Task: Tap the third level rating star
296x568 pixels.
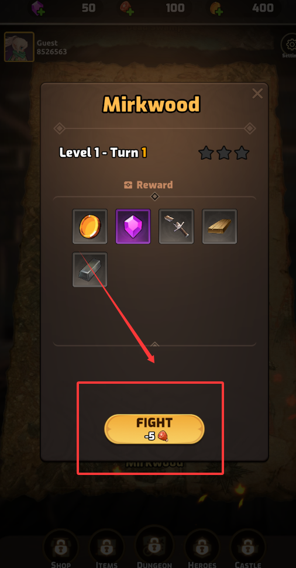Action: [x=242, y=153]
